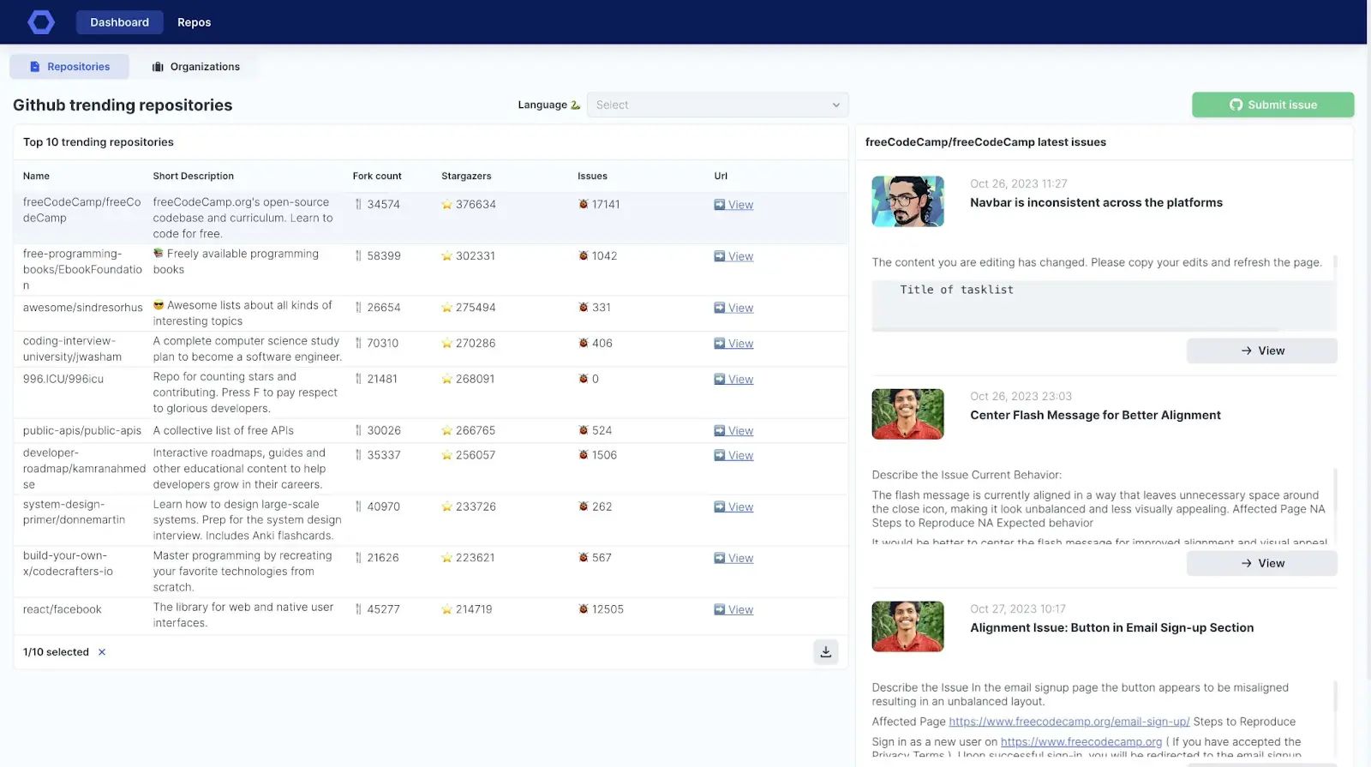The width and height of the screenshot is (1371, 767).
Task: Click avatar of Alignment Issue Button issue
Action: [907, 626]
